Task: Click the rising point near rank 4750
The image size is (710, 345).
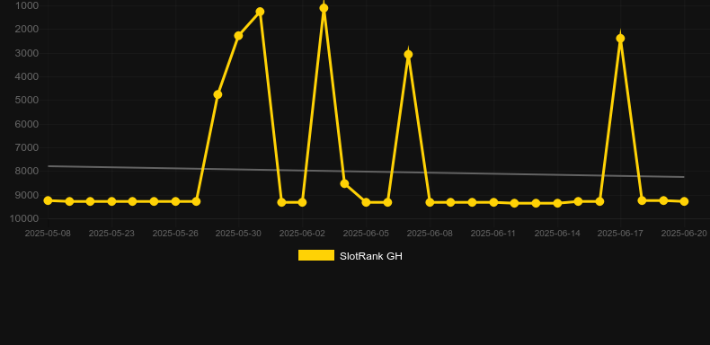Action: click(217, 94)
